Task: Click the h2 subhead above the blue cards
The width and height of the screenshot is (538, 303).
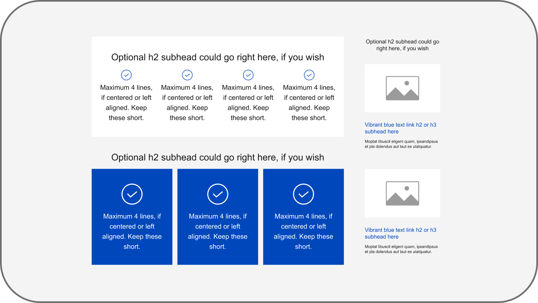Action: click(x=218, y=157)
